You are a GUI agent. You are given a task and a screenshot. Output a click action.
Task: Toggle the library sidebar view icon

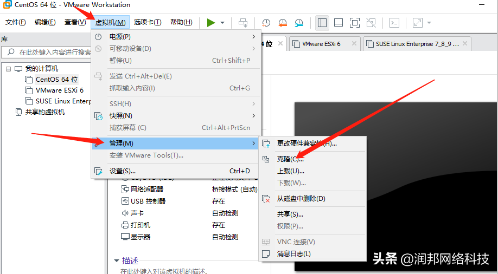[x=322, y=23]
